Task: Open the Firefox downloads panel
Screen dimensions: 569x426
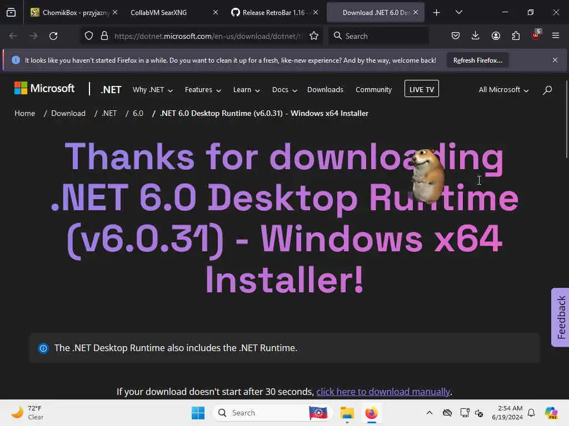Action: click(x=476, y=36)
